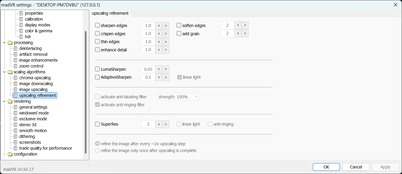
Task: Open the image upscaling tree item
Action: coord(33,89)
